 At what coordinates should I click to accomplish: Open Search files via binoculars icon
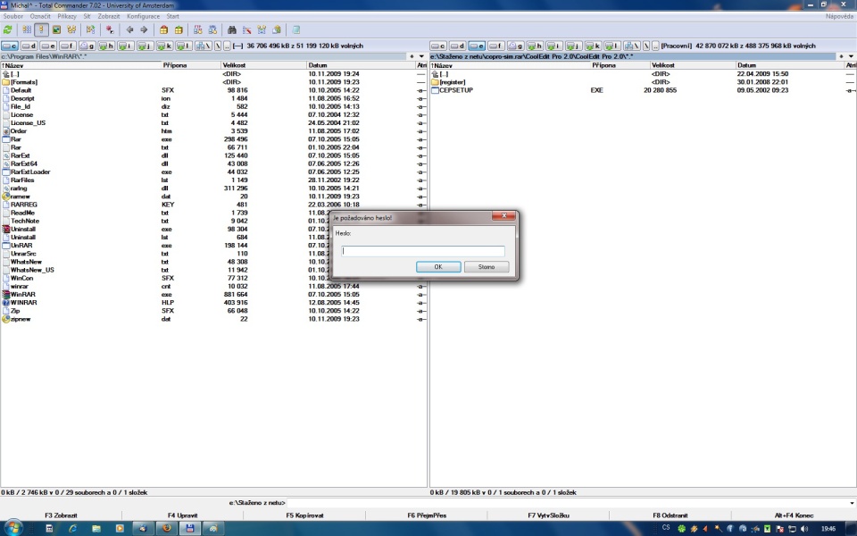pos(232,29)
